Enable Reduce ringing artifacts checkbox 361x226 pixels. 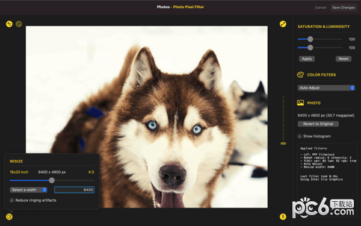pyautogui.click(x=12, y=200)
